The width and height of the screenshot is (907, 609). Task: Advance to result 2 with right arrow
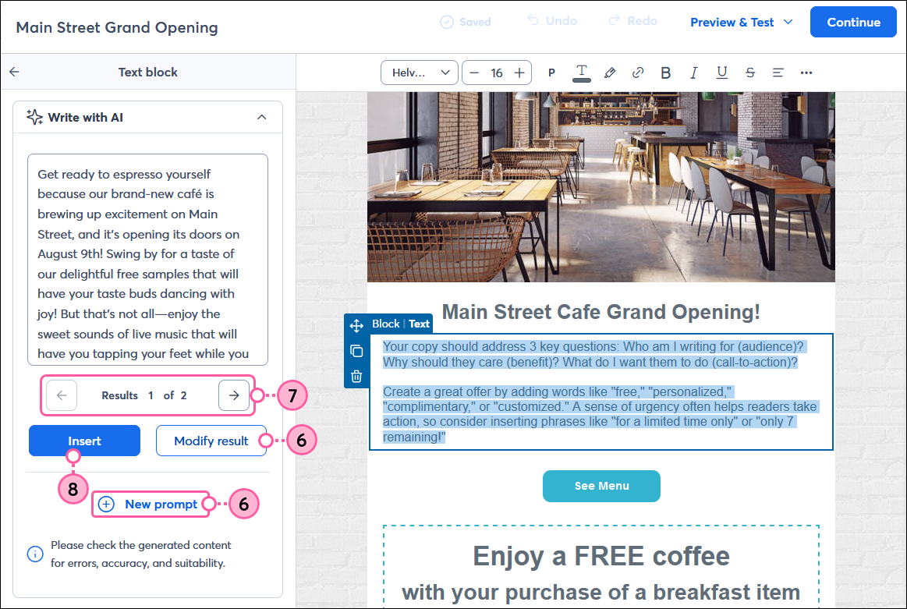coord(234,395)
